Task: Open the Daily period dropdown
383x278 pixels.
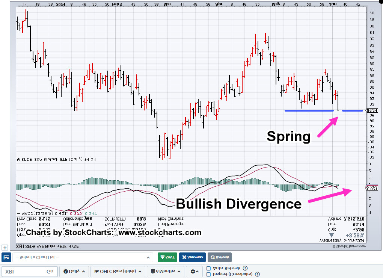Action: [x=74, y=271]
